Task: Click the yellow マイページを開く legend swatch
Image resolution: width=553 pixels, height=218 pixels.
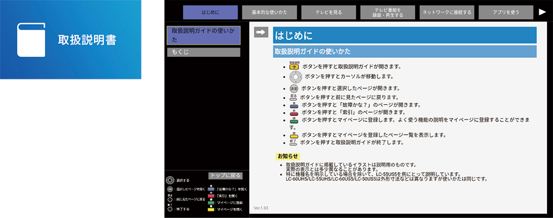Action: coord(211,209)
